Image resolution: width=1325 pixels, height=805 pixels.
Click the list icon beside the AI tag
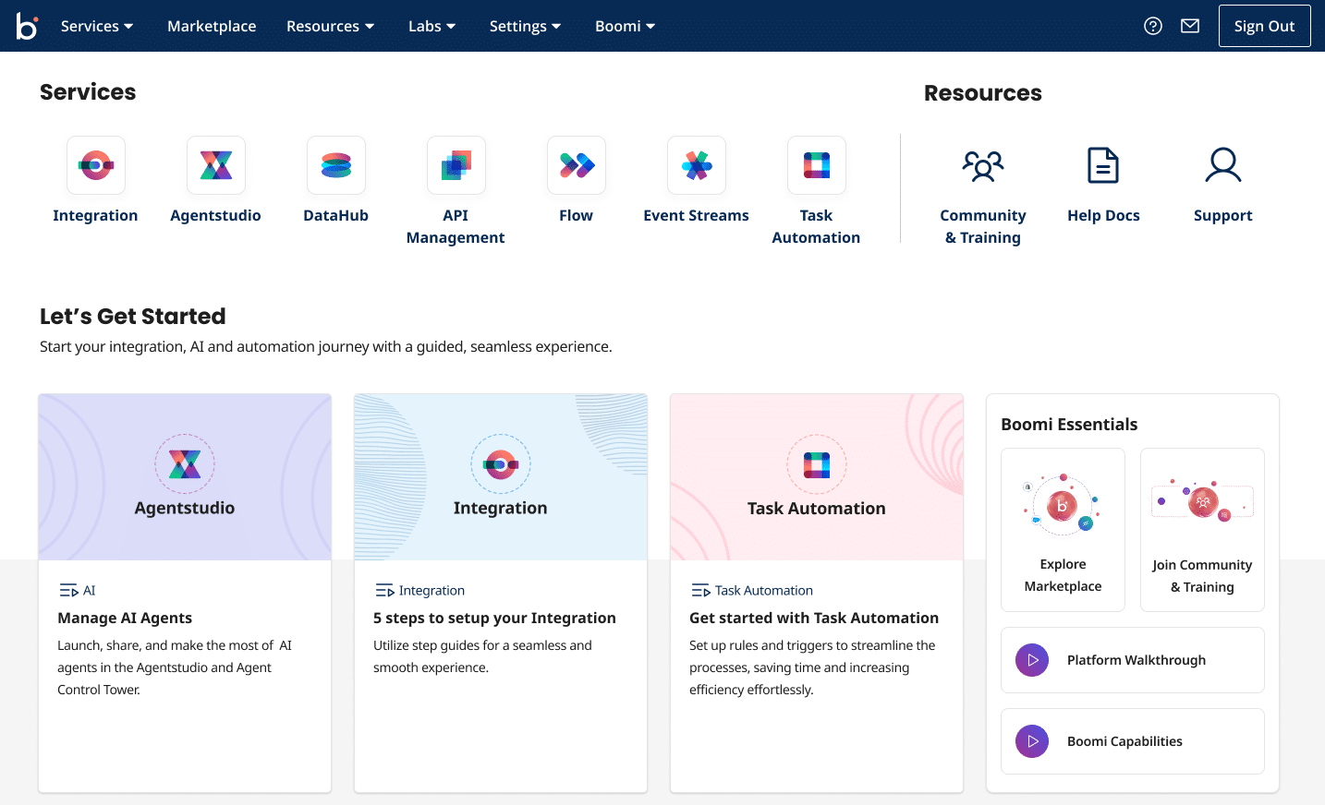(68, 591)
